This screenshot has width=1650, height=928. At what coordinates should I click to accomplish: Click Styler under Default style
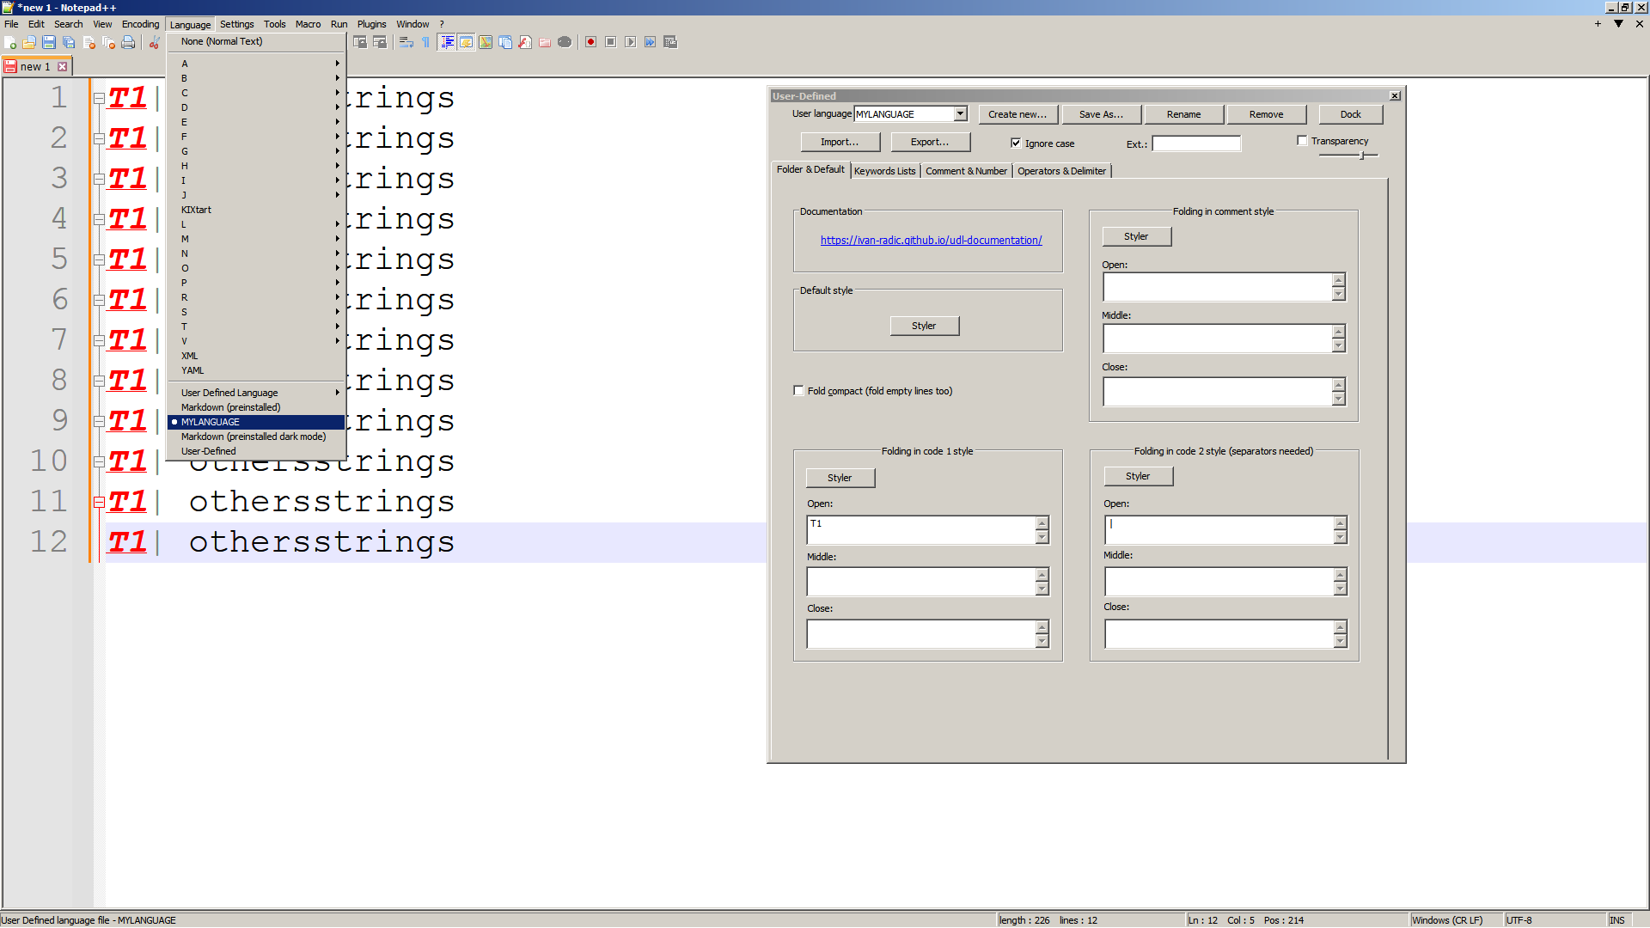(x=924, y=326)
